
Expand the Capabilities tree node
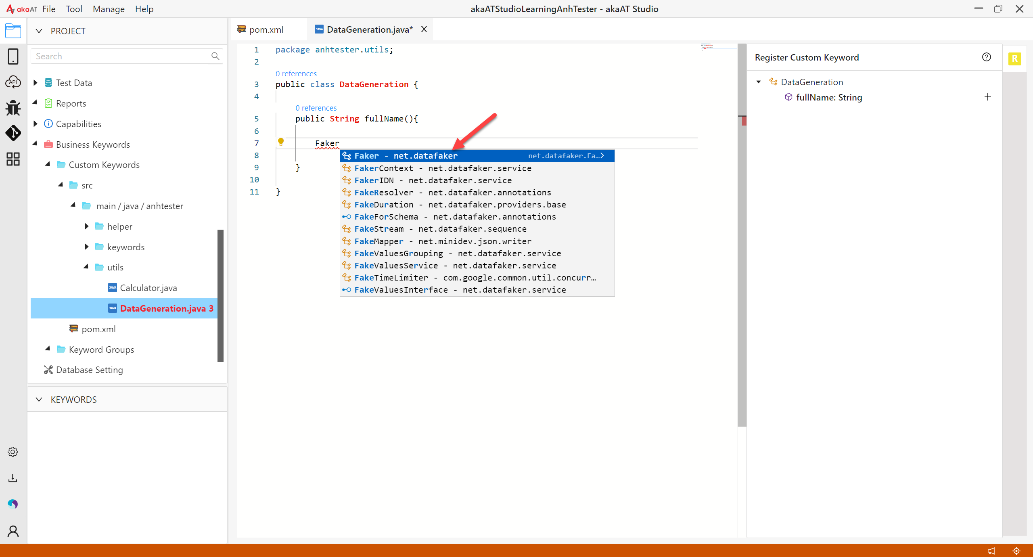pos(36,124)
